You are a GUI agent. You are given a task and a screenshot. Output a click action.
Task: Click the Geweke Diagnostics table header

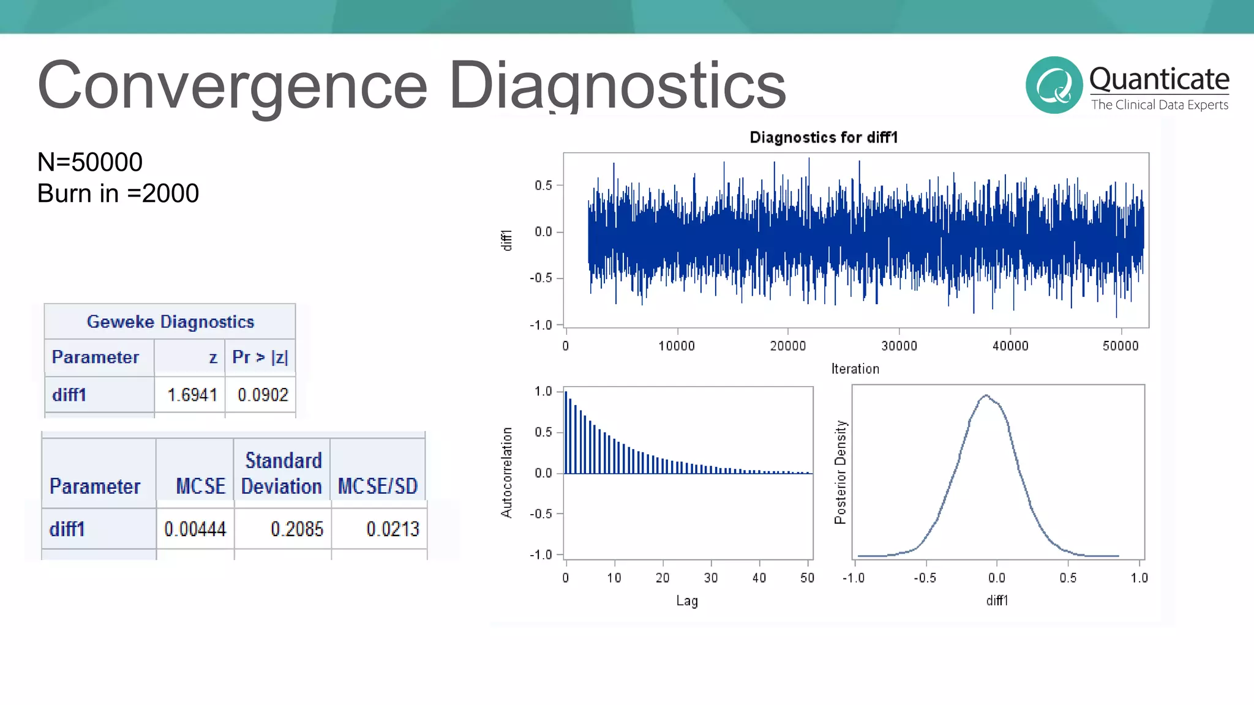[x=170, y=321]
